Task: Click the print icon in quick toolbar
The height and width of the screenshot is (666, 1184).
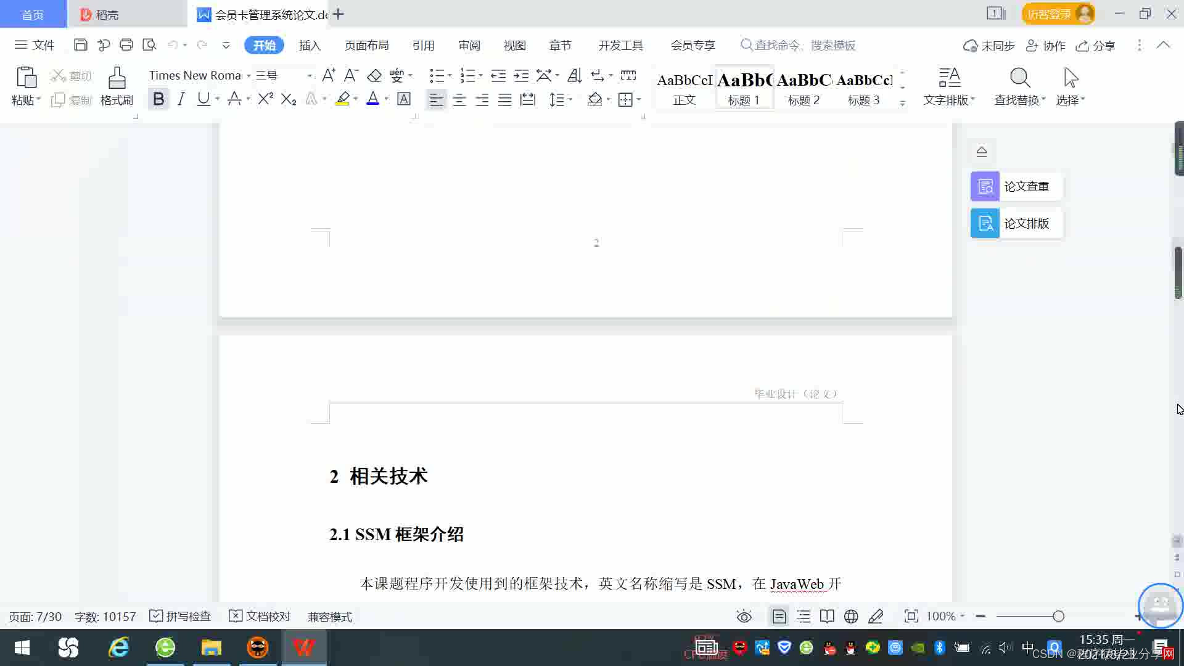Action: pyautogui.click(x=126, y=45)
